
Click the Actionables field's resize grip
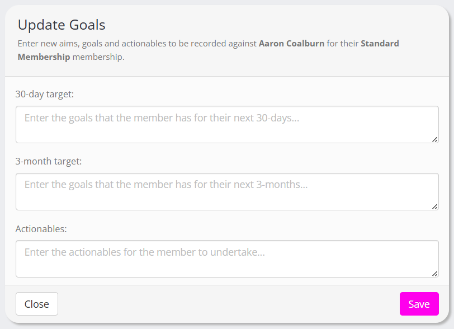point(435,274)
